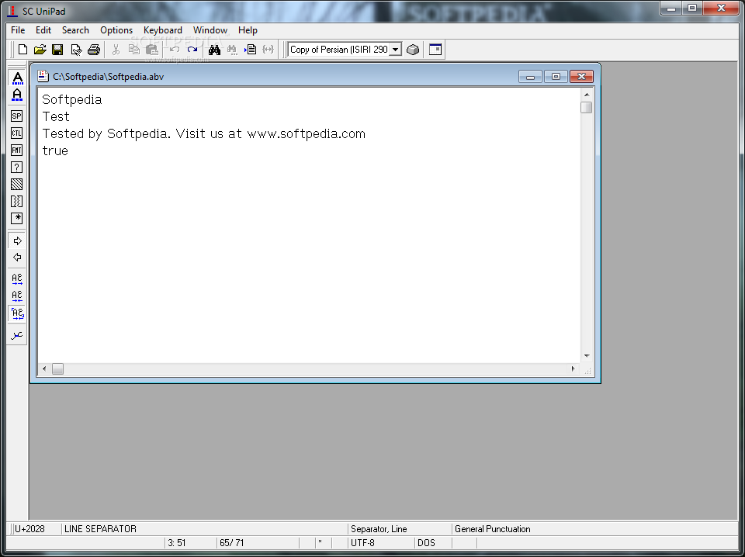Open the Edit menu
Image resolution: width=745 pixels, height=557 pixels.
coord(43,30)
